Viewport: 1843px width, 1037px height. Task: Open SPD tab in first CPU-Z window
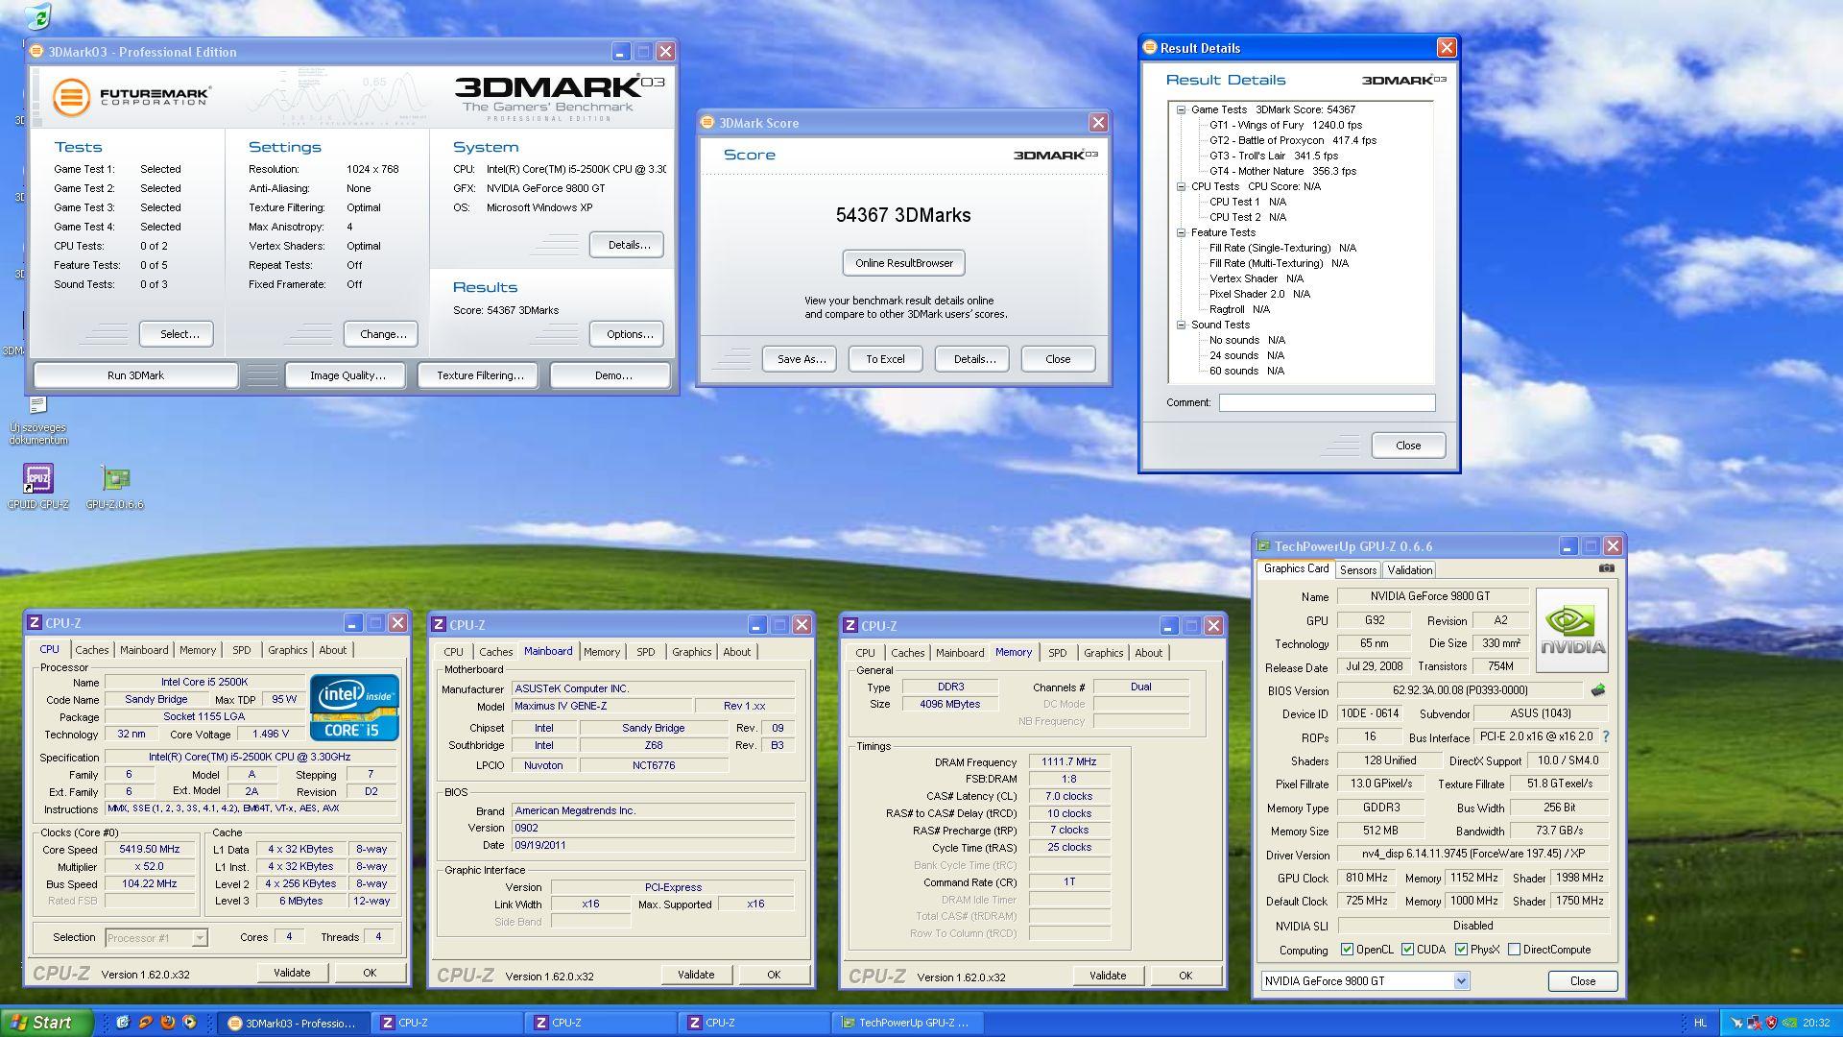click(x=241, y=650)
